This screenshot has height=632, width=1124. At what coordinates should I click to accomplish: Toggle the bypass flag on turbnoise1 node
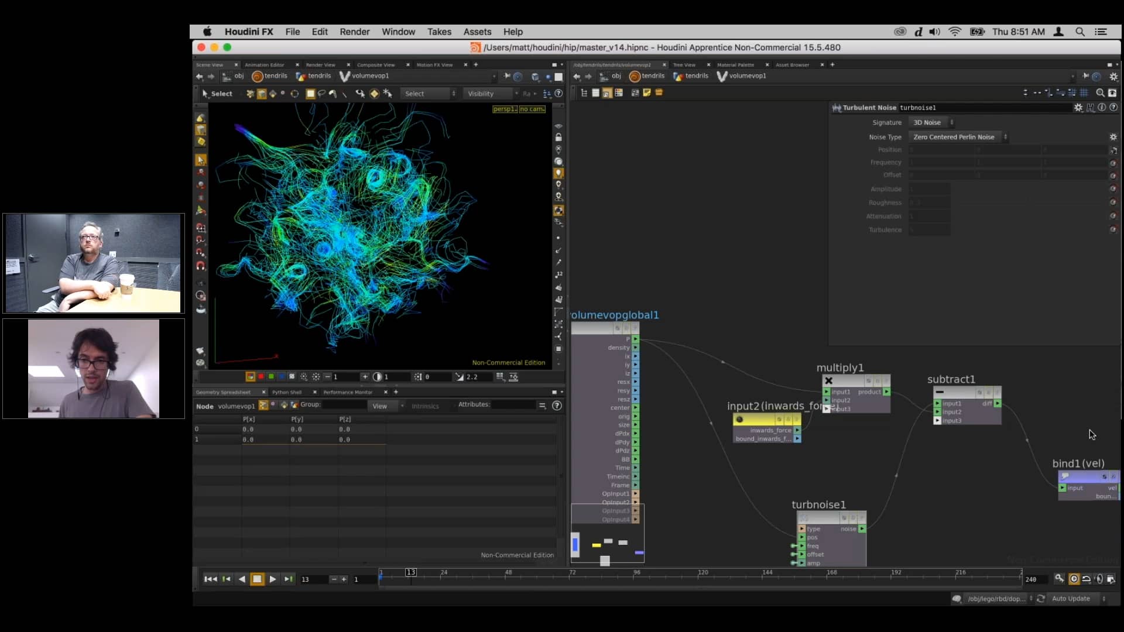844,518
